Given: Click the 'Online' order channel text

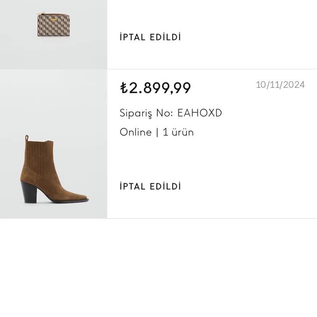Looking at the screenshot, I should pyautogui.click(x=135, y=132).
